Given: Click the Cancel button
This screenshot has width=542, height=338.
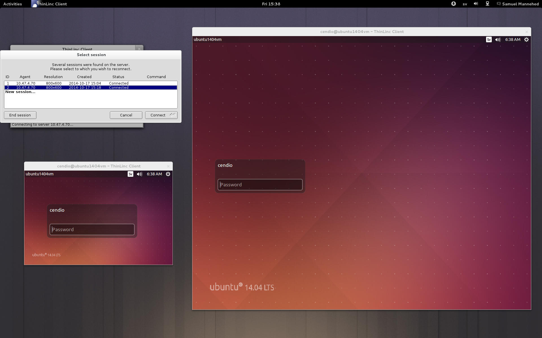Looking at the screenshot, I should tap(126, 115).
